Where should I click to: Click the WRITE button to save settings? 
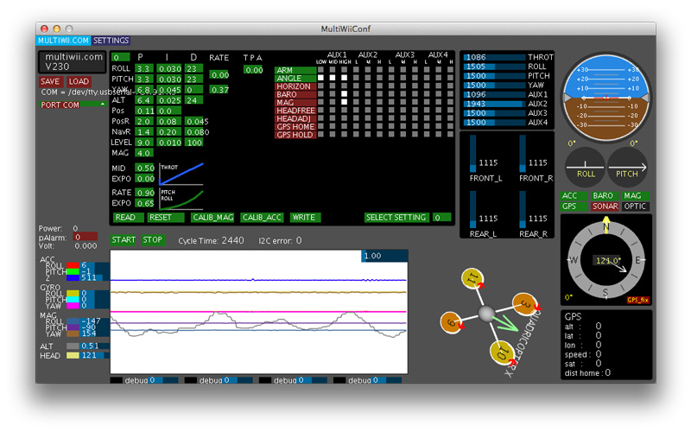[304, 218]
